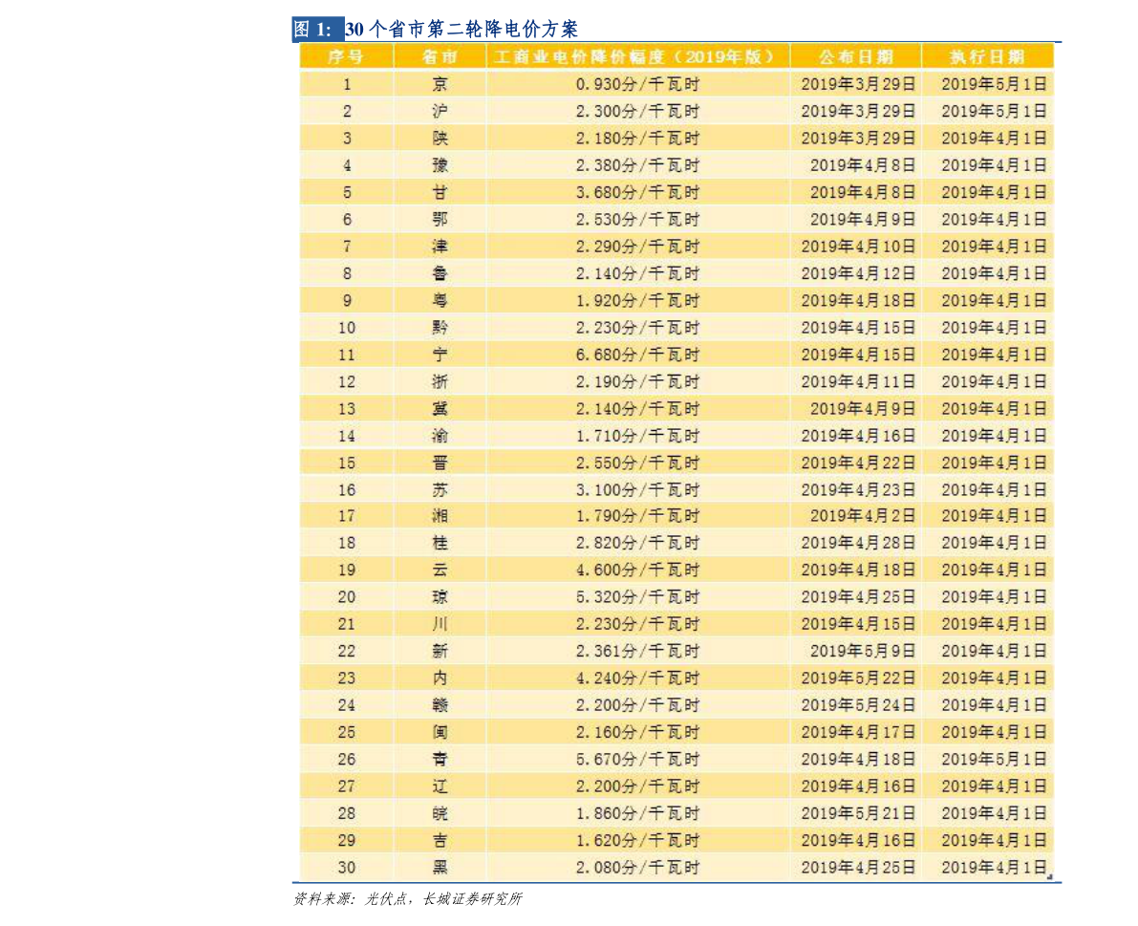This screenshot has width=1138, height=926.
Task: Click province cell "沪"
Action: (440, 111)
